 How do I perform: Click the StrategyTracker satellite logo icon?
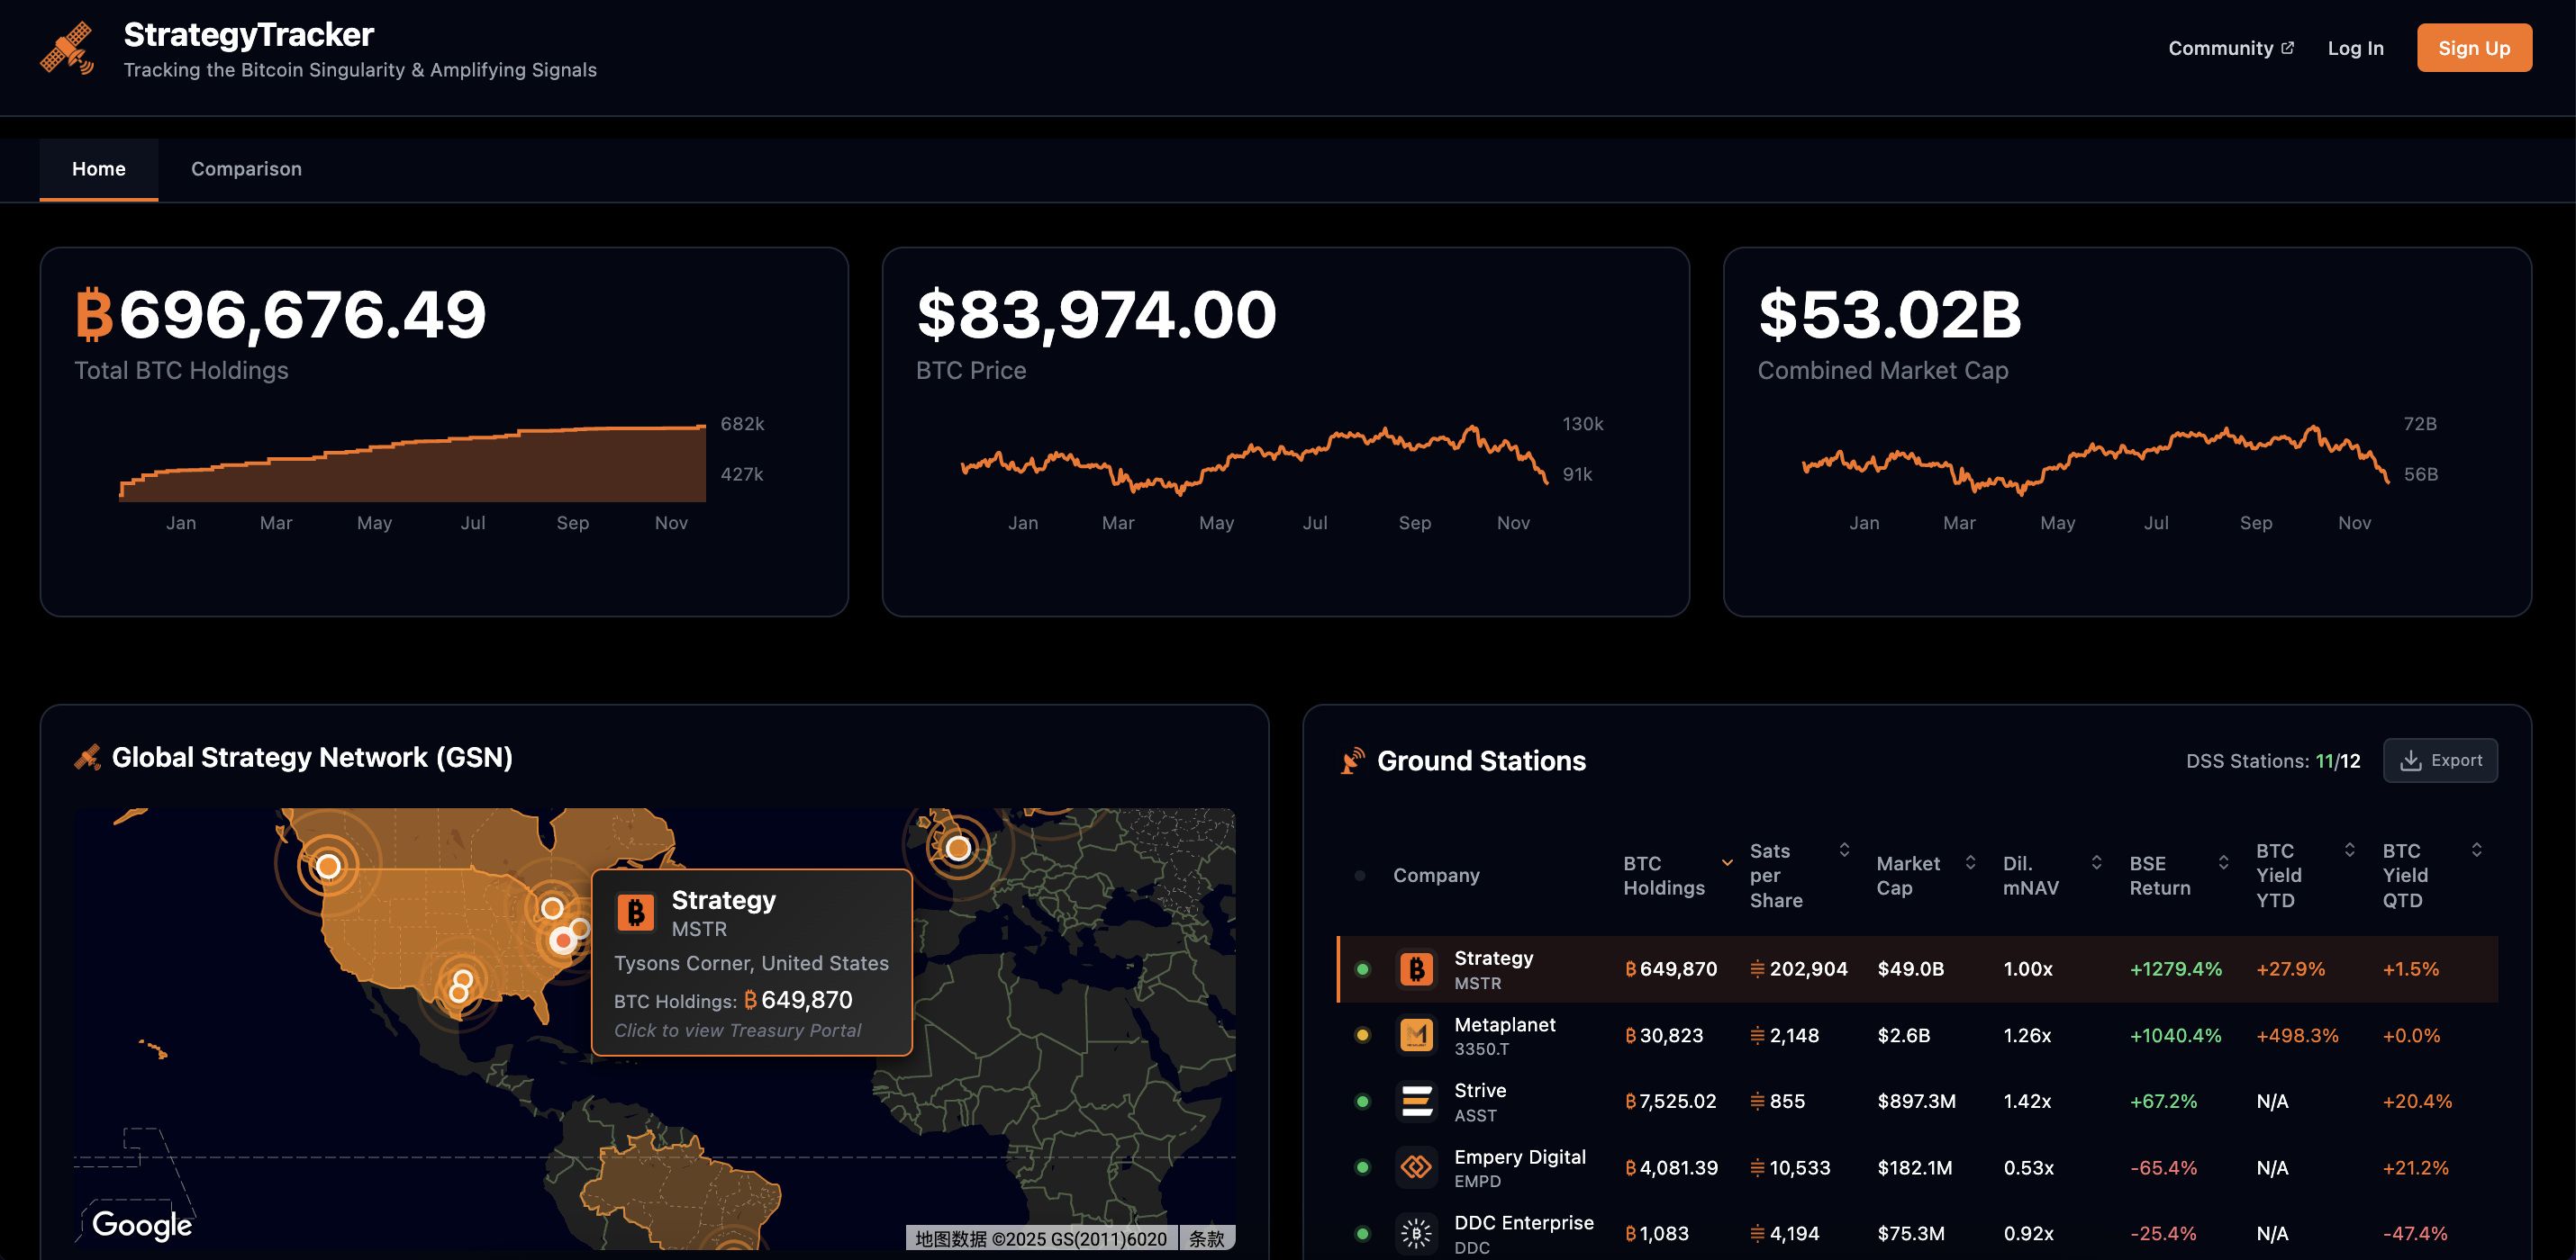(67, 48)
